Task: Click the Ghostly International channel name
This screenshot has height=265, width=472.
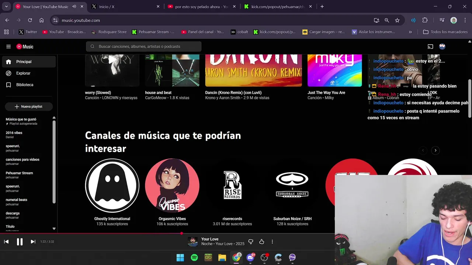Action: coord(112,219)
